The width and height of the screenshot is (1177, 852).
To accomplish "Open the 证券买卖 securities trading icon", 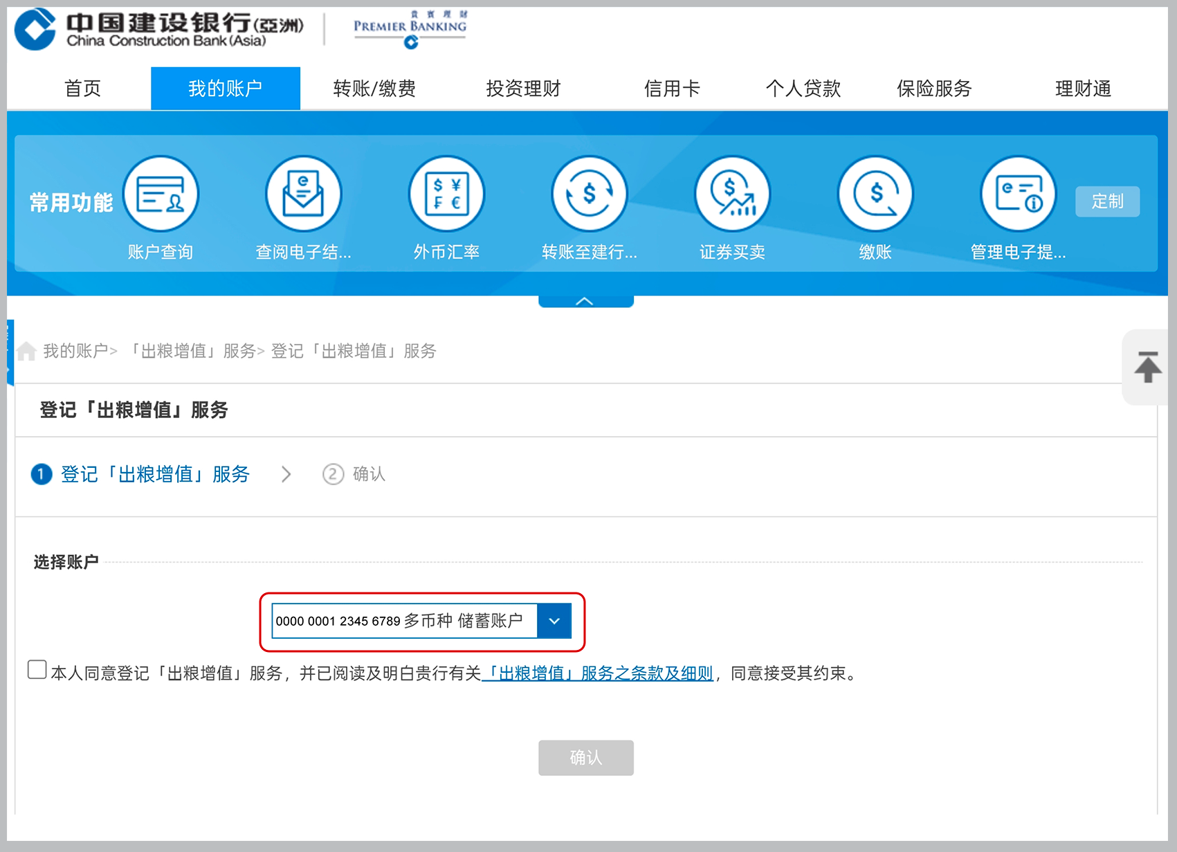I will (732, 194).
